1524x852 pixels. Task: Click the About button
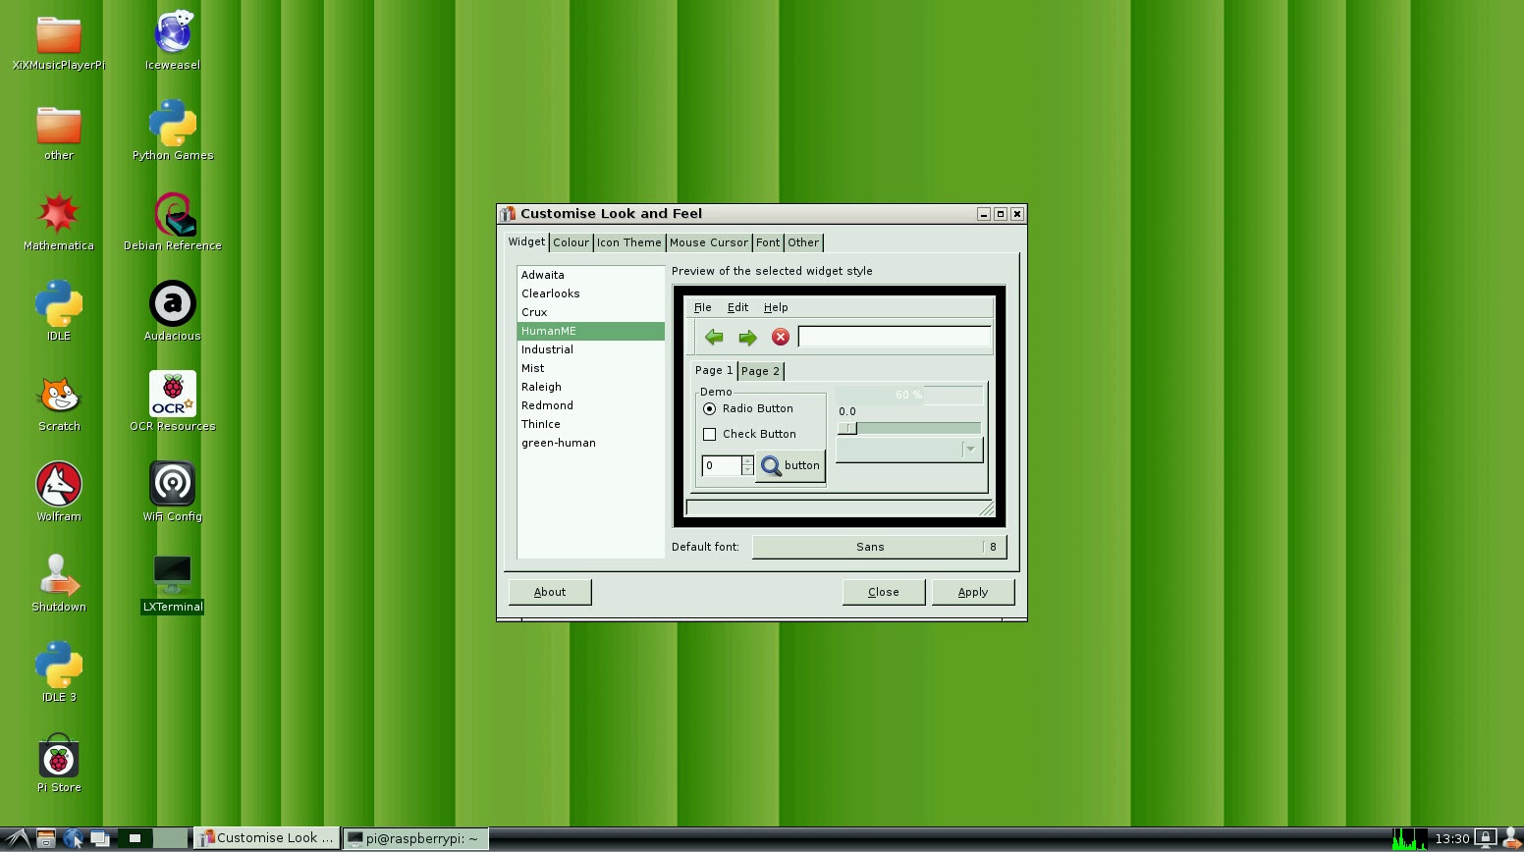point(549,592)
